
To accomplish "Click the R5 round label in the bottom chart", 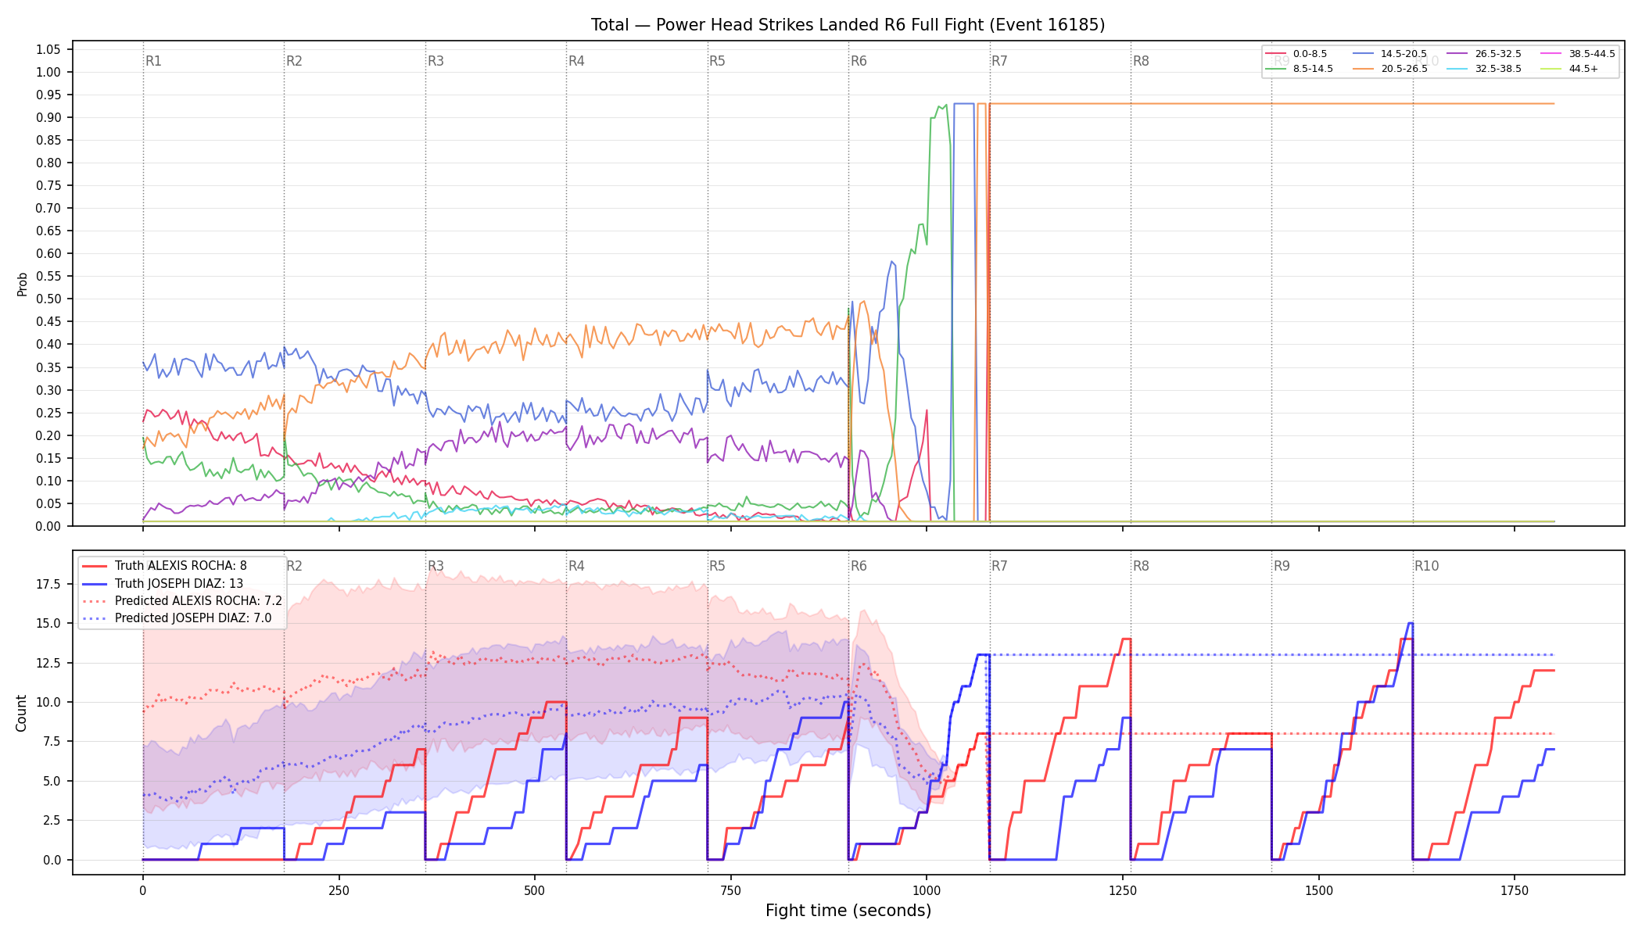I will click(717, 566).
